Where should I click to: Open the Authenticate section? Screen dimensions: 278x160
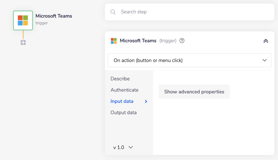(x=125, y=90)
